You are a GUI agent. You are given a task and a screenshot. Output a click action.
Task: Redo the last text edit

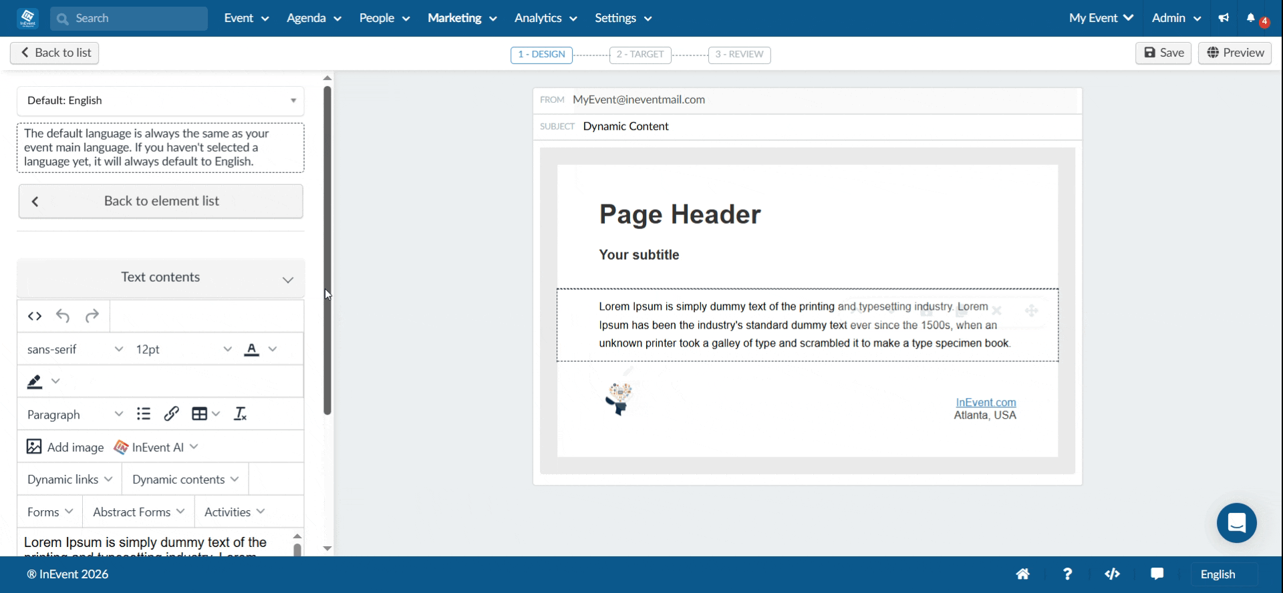pos(92,316)
